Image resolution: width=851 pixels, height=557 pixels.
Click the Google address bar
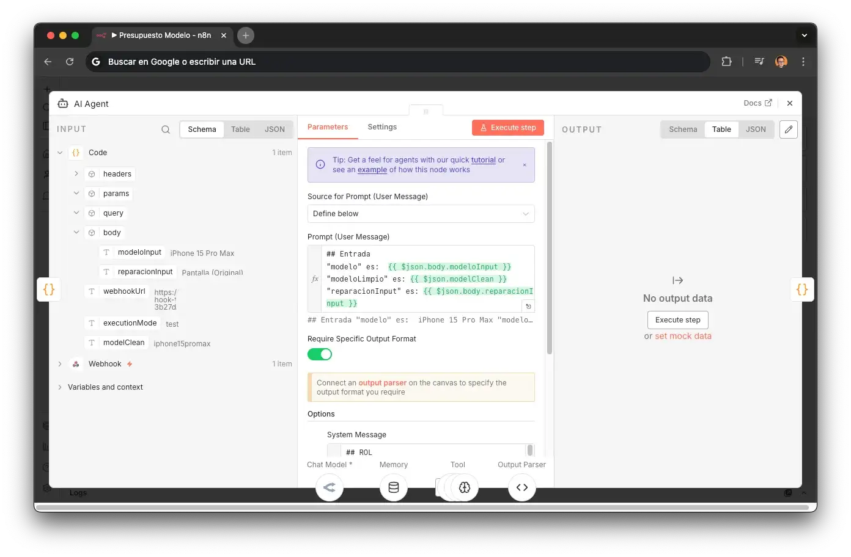point(397,61)
